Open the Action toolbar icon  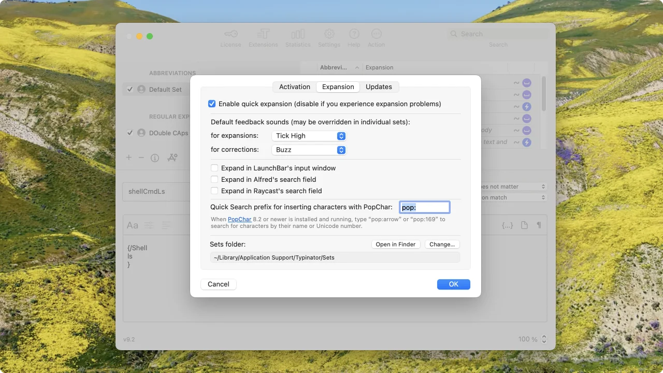tap(377, 34)
